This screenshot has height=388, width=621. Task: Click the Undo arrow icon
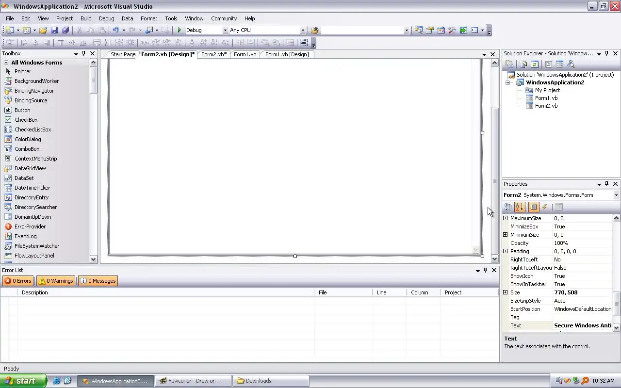click(x=115, y=30)
